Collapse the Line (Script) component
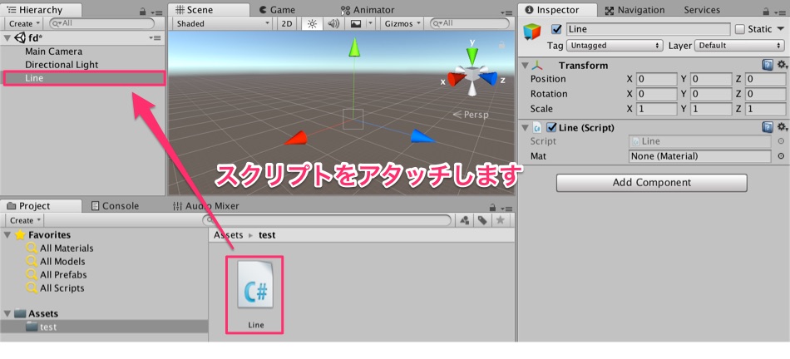 525,128
